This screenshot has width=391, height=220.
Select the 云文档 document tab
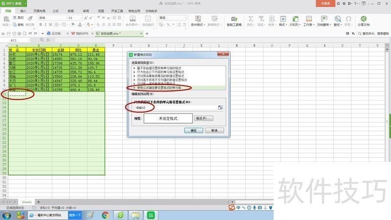coord(56,33)
